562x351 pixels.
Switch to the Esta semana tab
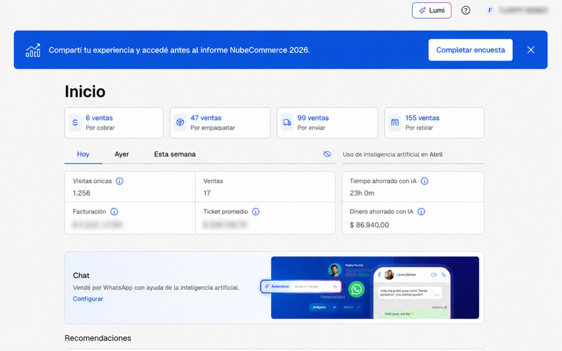point(175,154)
